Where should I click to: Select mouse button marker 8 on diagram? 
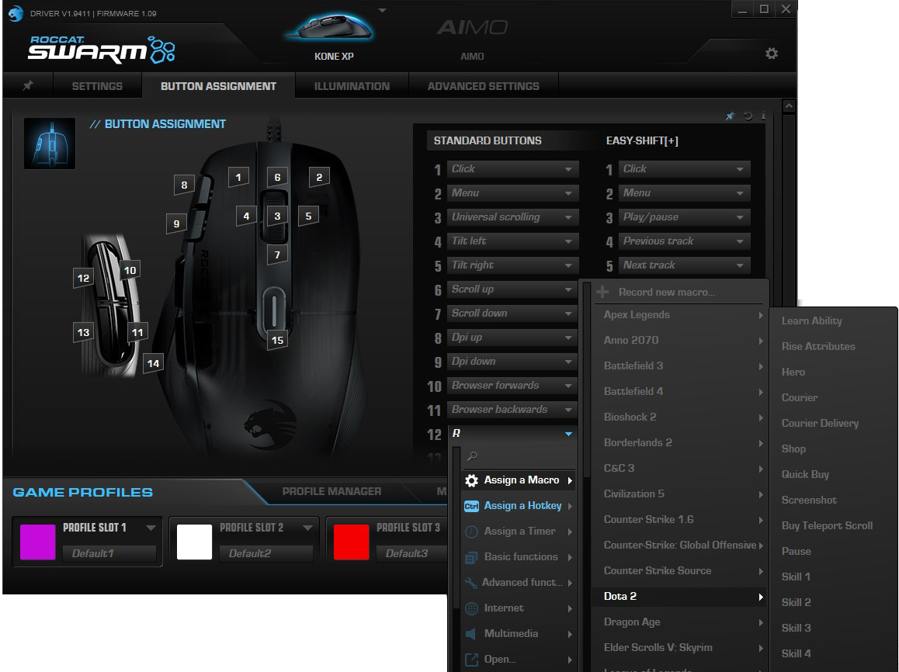pos(184,185)
